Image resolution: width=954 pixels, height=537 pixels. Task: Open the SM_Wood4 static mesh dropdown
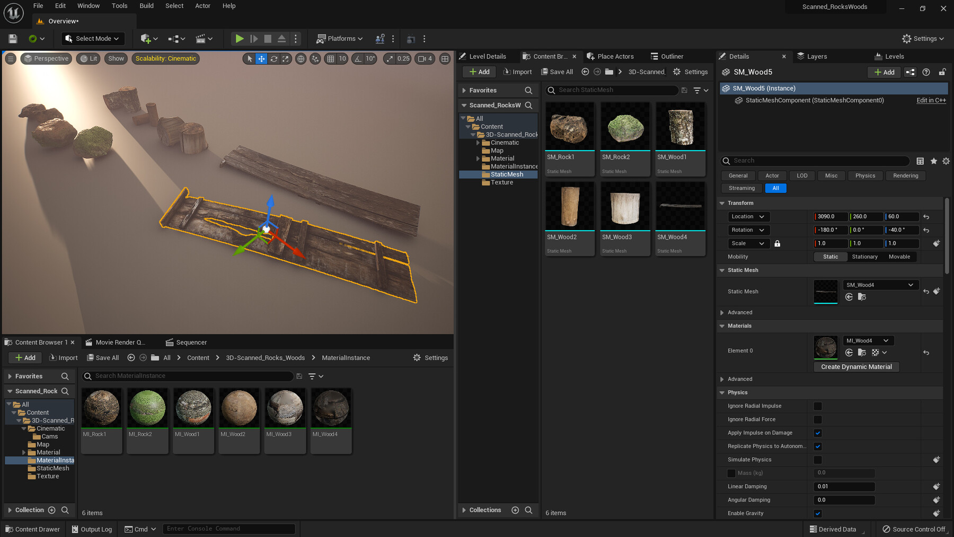coord(880,285)
